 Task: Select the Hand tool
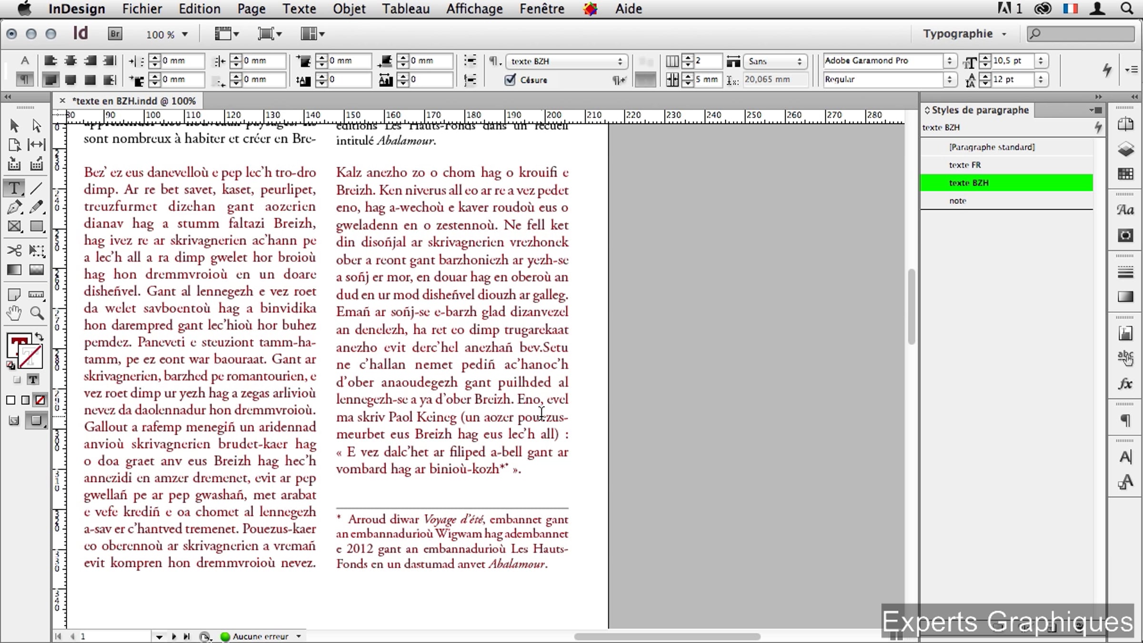pos(14,313)
